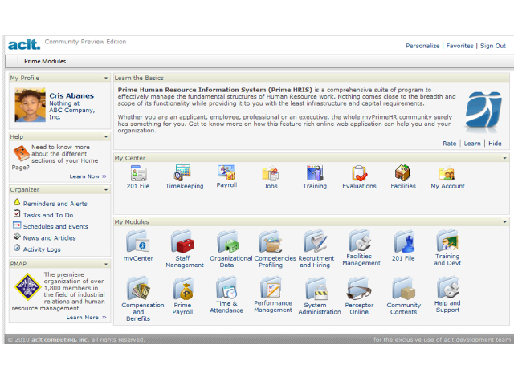Viewport: 514px width, 385px height.
Task: Collapse the My Modules section arrow
Action: click(504, 222)
